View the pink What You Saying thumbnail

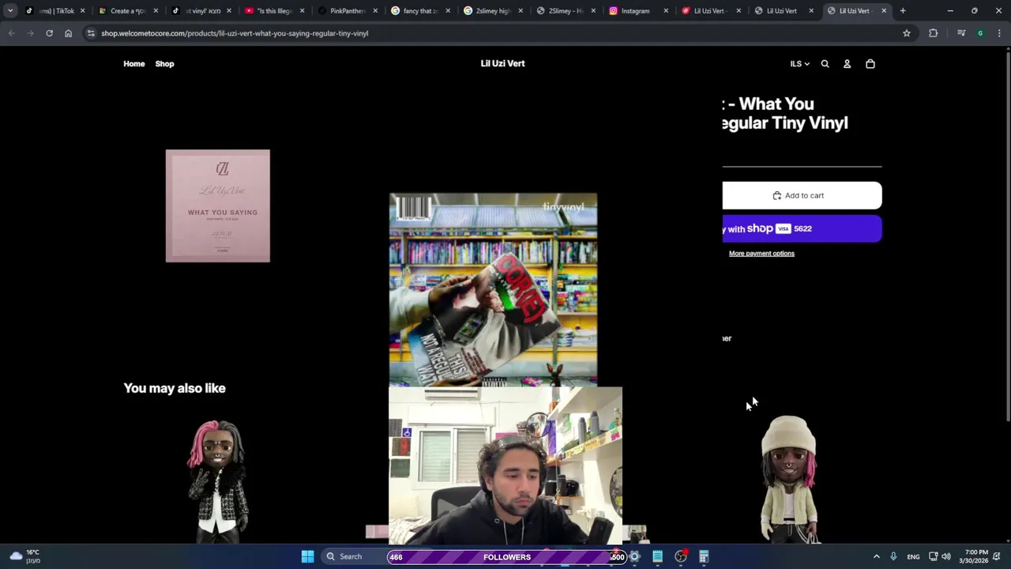click(218, 205)
